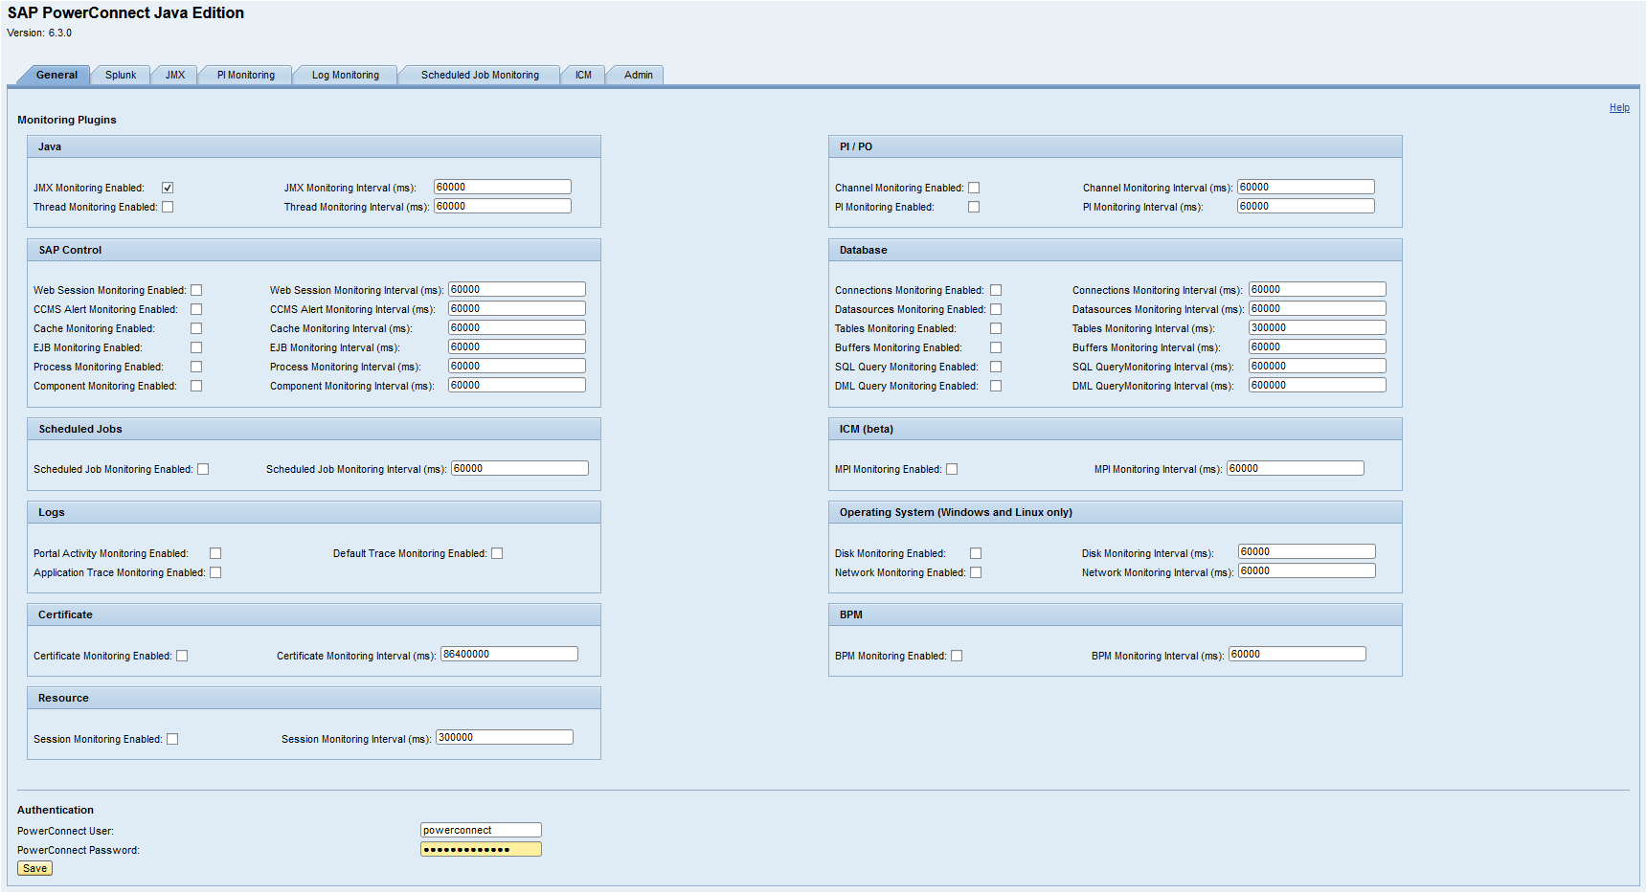The image size is (1647, 893).
Task: Open the PI Monitoring tab
Action: tap(245, 75)
